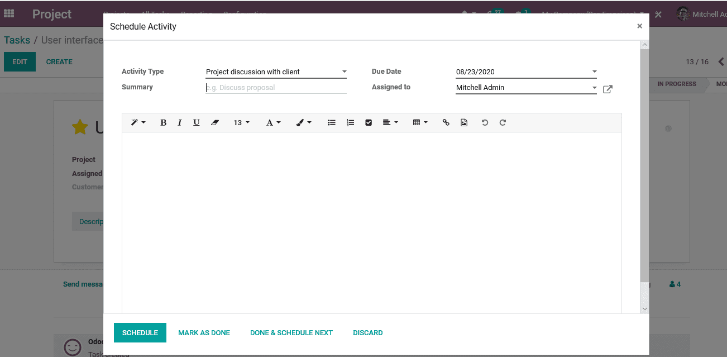Open the magic wand style dropdown
Viewport: 727px width, 357px height.
pyautogui.click(x=138, y=122)
